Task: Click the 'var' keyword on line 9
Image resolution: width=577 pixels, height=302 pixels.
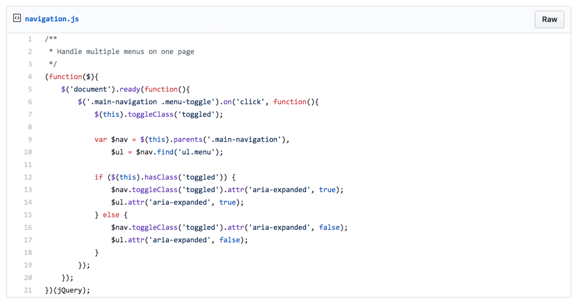Action: 101,140
